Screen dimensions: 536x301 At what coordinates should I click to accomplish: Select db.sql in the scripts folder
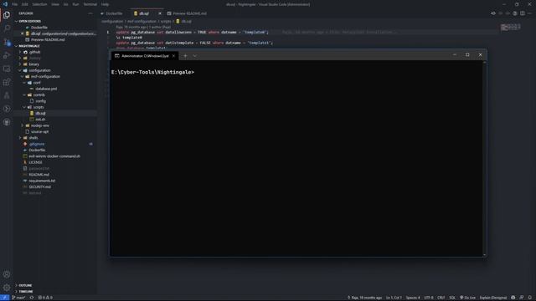click(x=40, y=114)
